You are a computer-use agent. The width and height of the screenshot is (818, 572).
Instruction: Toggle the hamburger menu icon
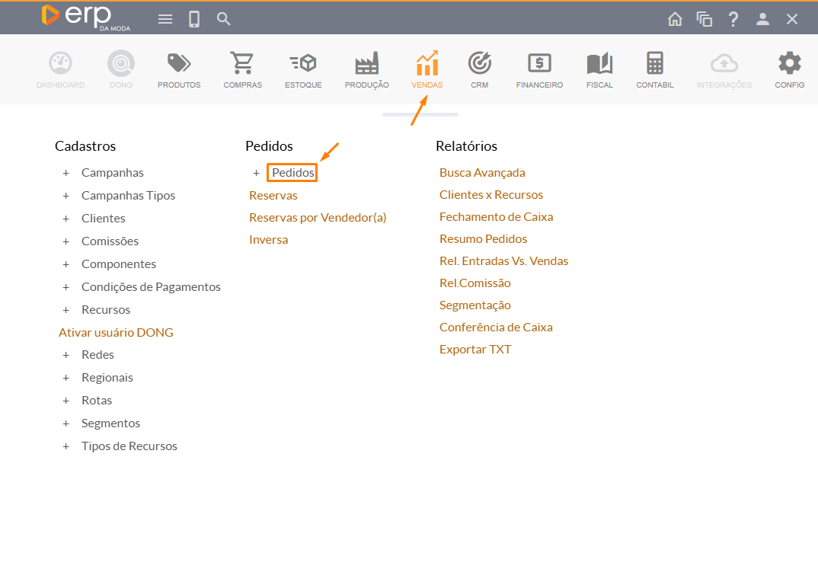(x=165, y=19)
